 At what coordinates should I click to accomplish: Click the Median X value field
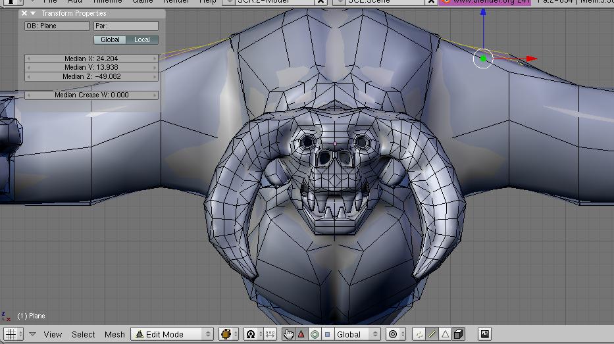pos(91,59)
